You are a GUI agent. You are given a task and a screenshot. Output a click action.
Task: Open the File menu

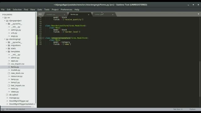tap(3, 10)
